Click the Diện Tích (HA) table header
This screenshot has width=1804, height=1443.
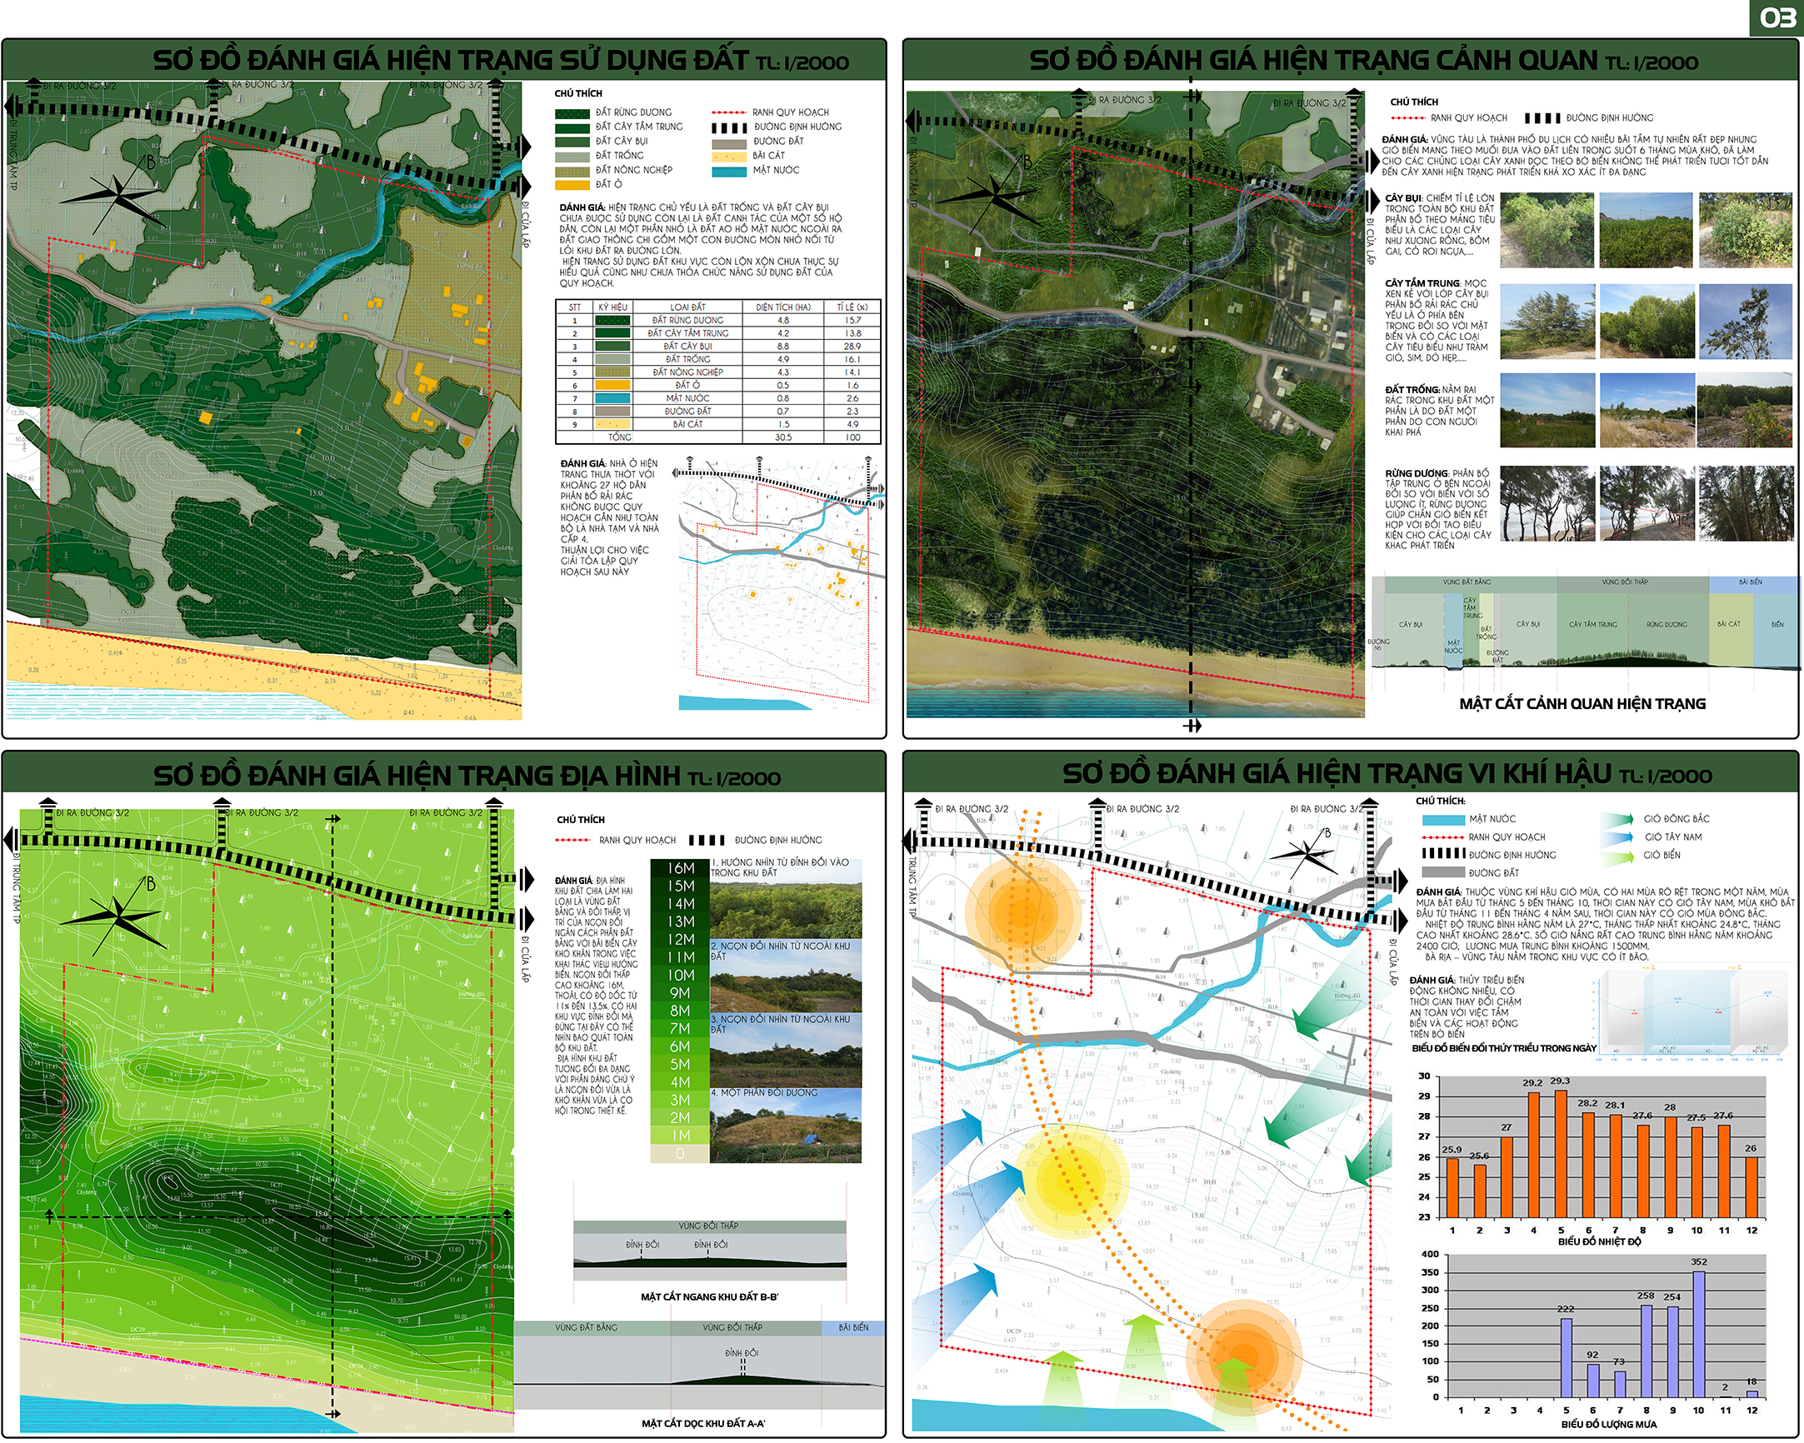[x=782, y=307]
